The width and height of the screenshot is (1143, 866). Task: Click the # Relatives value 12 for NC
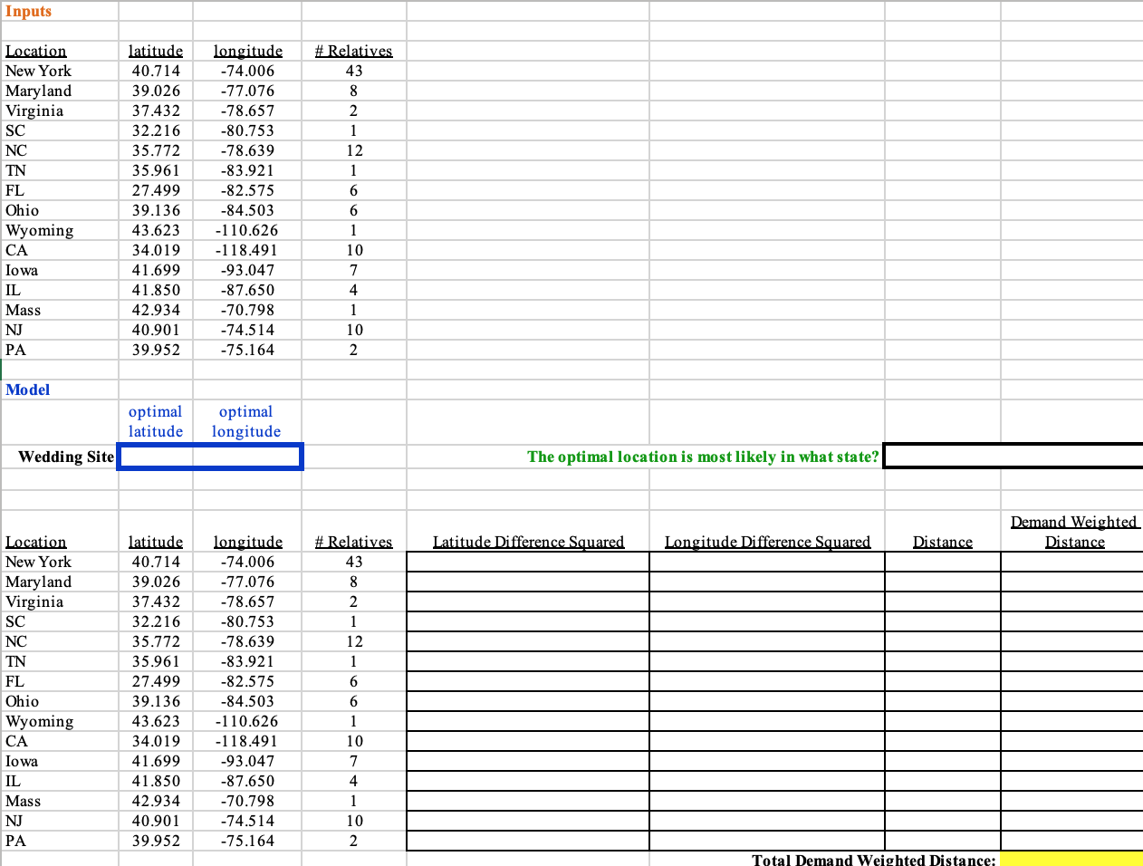[x=354, y=150]
